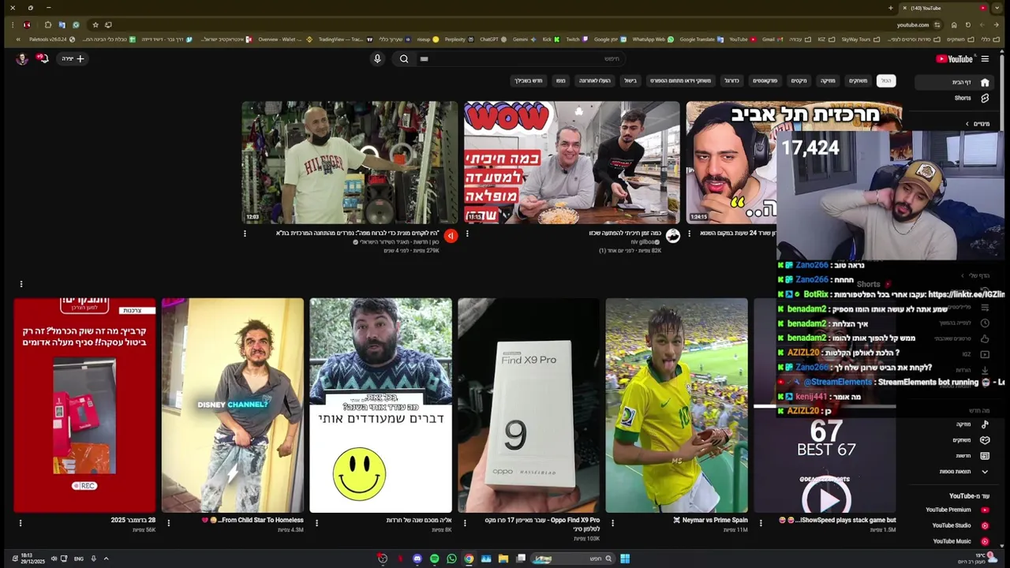Viewport: 1010px width, 568px height.
Task: Open the Hilfiger shirt man video thumbnail
Action: [350, 163]
